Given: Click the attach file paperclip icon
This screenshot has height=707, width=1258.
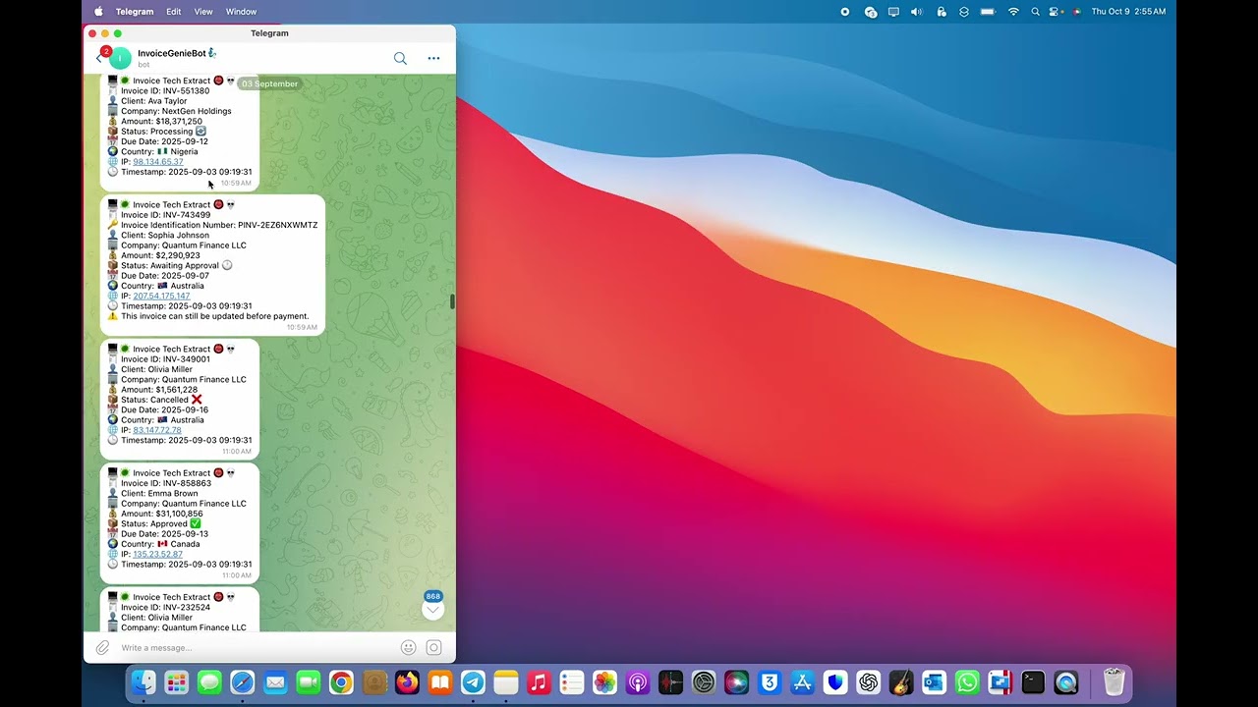Looking at the screenshot, I should coord(102,647).
